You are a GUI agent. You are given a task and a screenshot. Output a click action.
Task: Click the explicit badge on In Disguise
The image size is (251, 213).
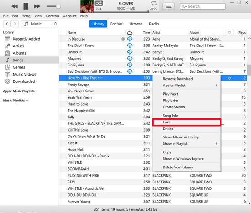click(123, 39)
